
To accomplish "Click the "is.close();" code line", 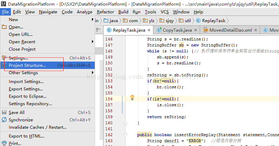I will pos(170,105).
